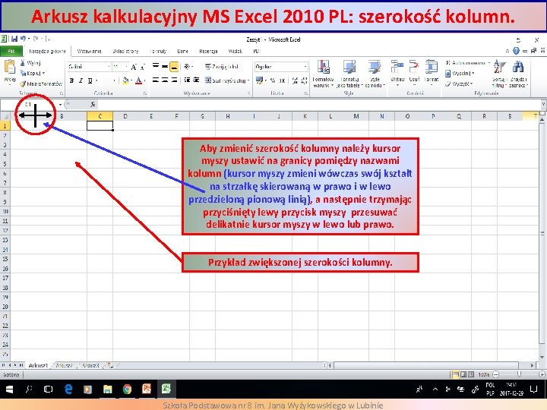This screenshot has width=547, height=410.
Task: Toggle middle vertical alignment
Action: (165, 66)
